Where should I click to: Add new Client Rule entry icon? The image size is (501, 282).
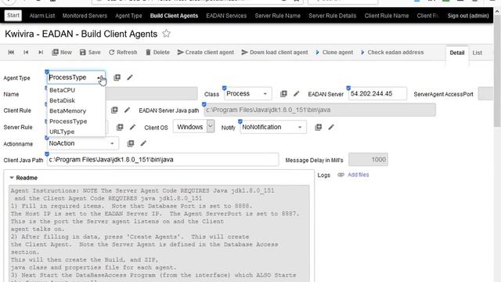point(114,110)
